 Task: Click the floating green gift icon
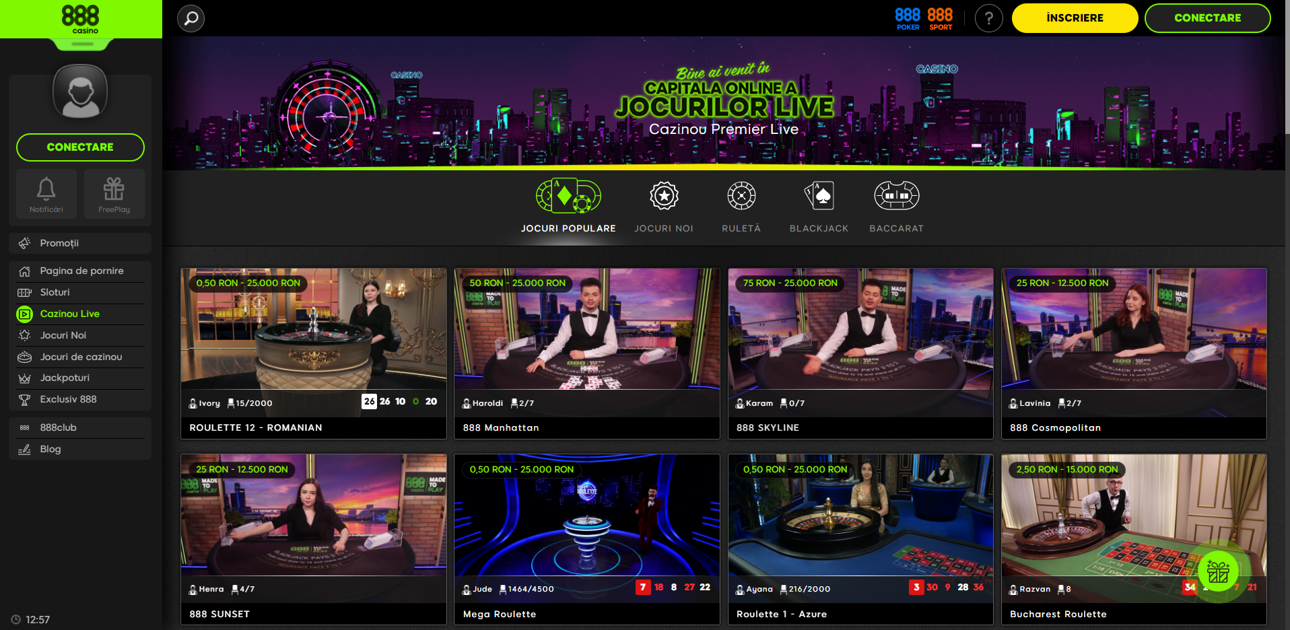1218,572
